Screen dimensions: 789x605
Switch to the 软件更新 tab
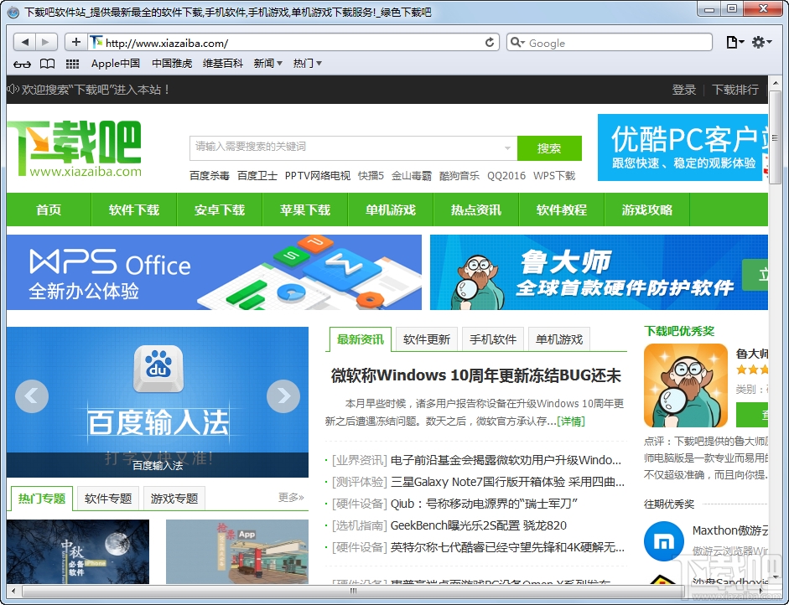click(427, 339)
